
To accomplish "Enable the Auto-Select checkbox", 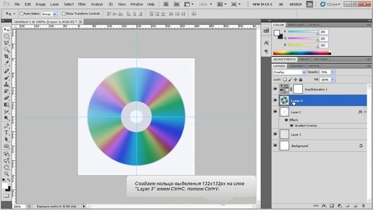I will tap(21, 13).
